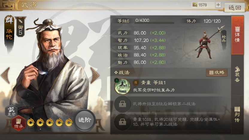Open the 列传 biography tab
This screenshot has height=140, width=249.
click(x=237, y=114)
